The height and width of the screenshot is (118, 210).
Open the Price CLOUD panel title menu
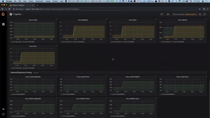point(33,20)
